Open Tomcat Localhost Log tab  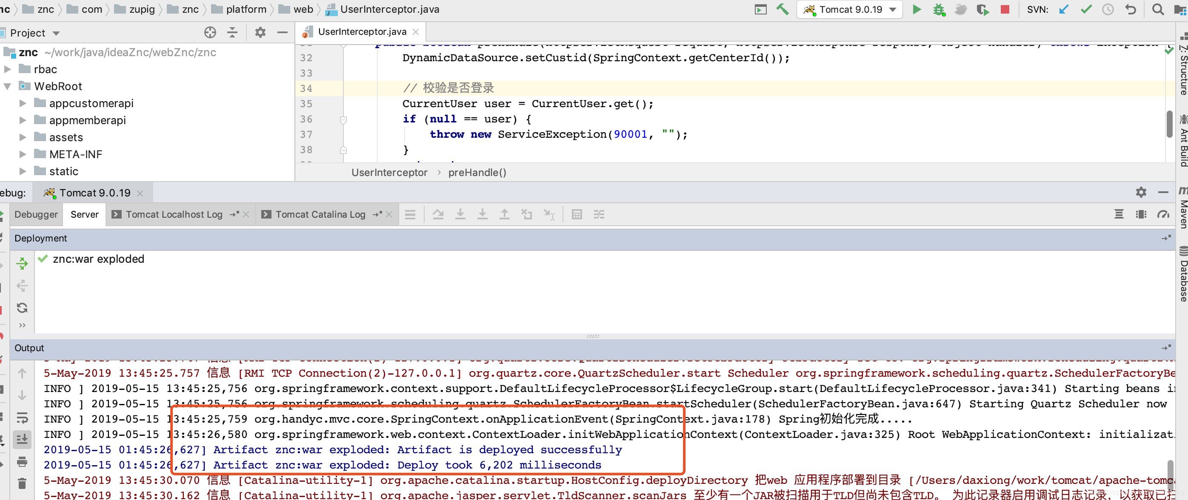[174, 214]
